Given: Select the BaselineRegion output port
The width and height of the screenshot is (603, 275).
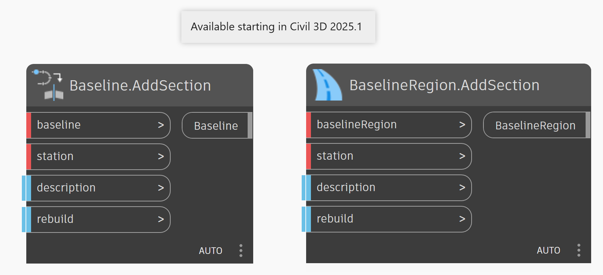Looking at the screenshot, I should pyautogui.click(x=535, y=125).
